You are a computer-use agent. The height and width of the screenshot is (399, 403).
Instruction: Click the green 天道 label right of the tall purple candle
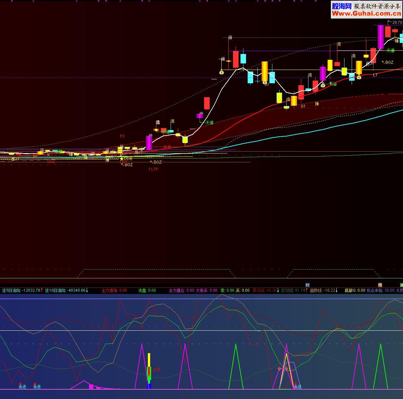point(390,50)
